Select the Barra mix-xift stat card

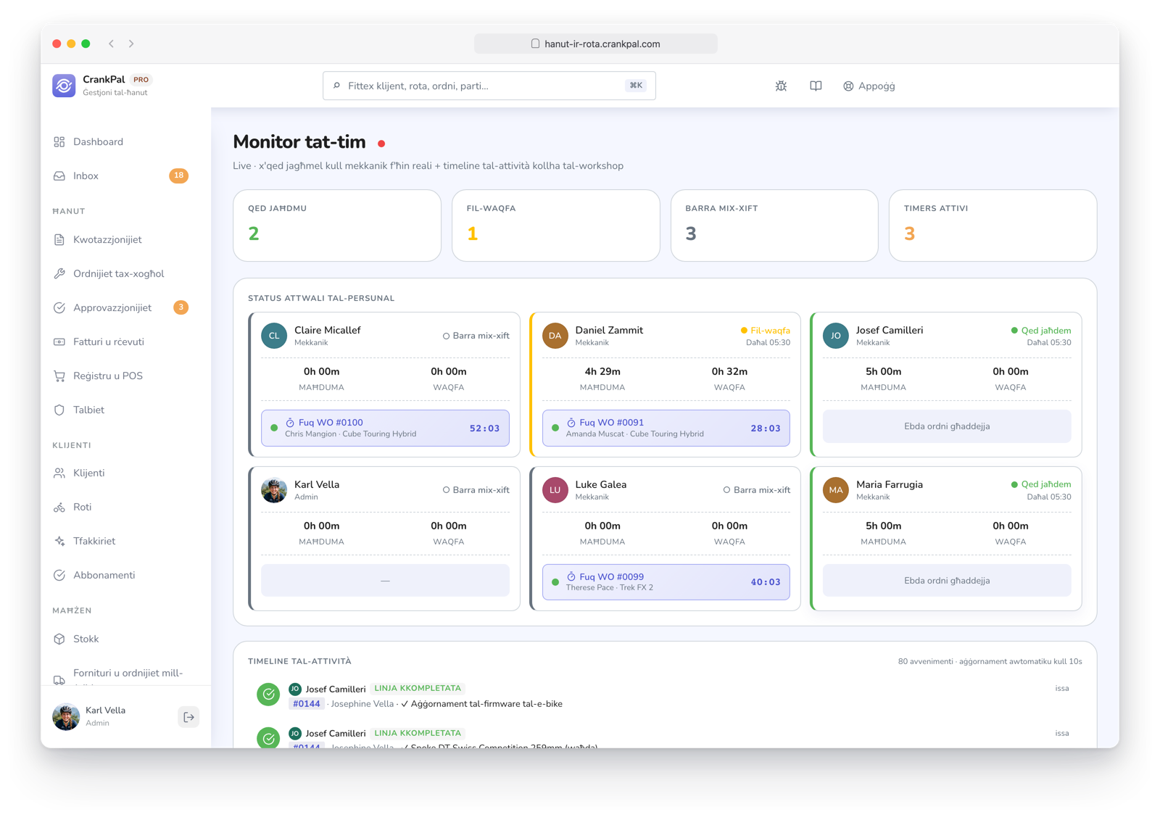[x=774, y=225]
